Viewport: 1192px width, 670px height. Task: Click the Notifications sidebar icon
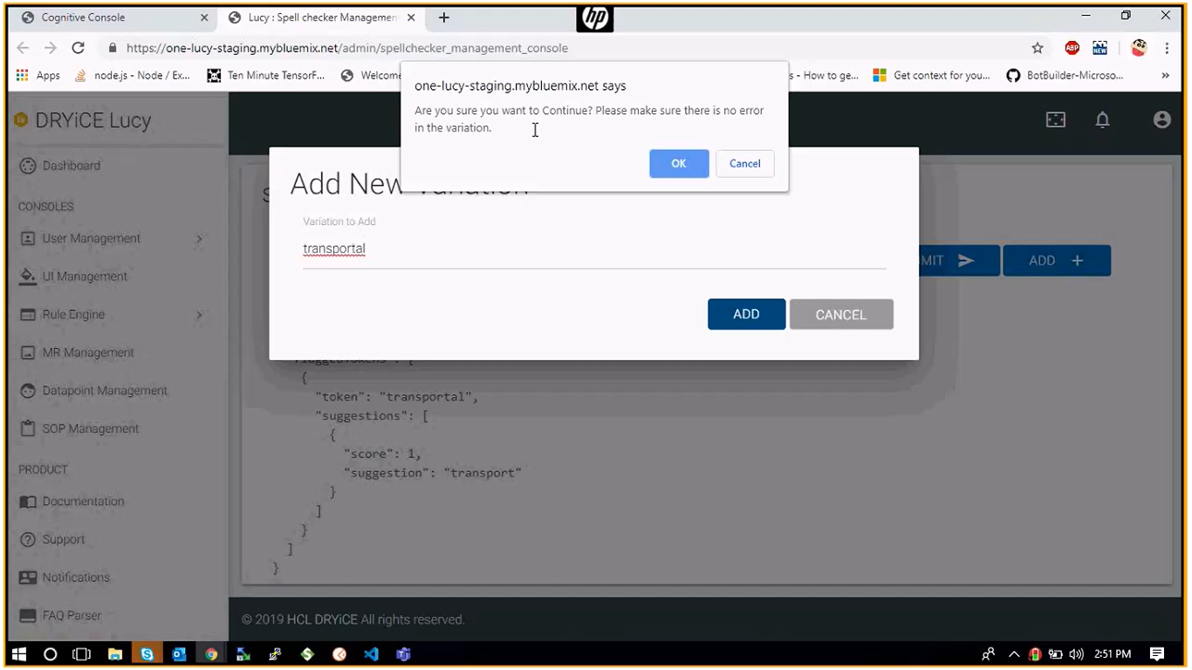(28, 578)
